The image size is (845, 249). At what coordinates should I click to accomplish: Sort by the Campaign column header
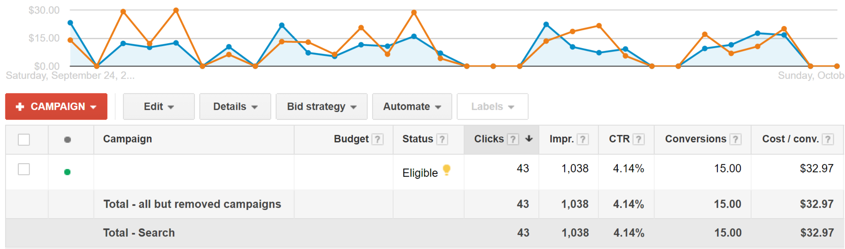click(127, 139)
